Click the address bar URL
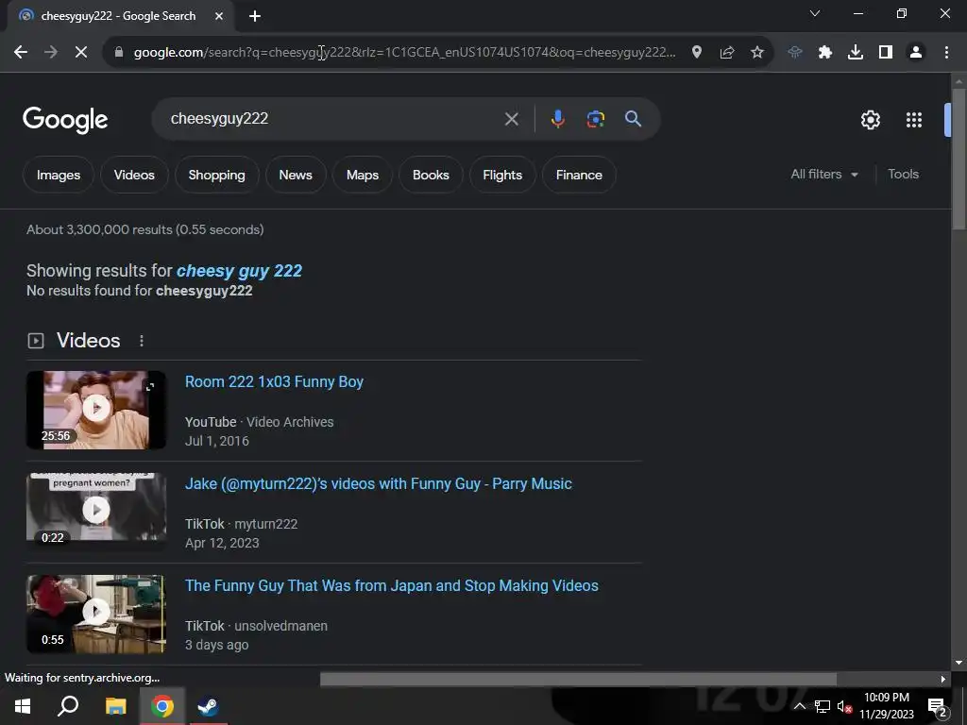The width and height of the screenshot is (967, 725). click(x=404, y=53)
